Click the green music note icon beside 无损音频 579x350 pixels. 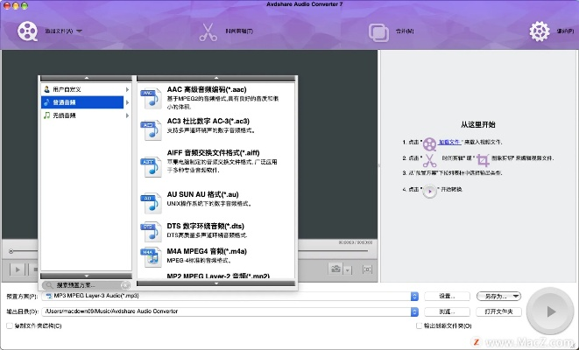[x=46, y=115]
